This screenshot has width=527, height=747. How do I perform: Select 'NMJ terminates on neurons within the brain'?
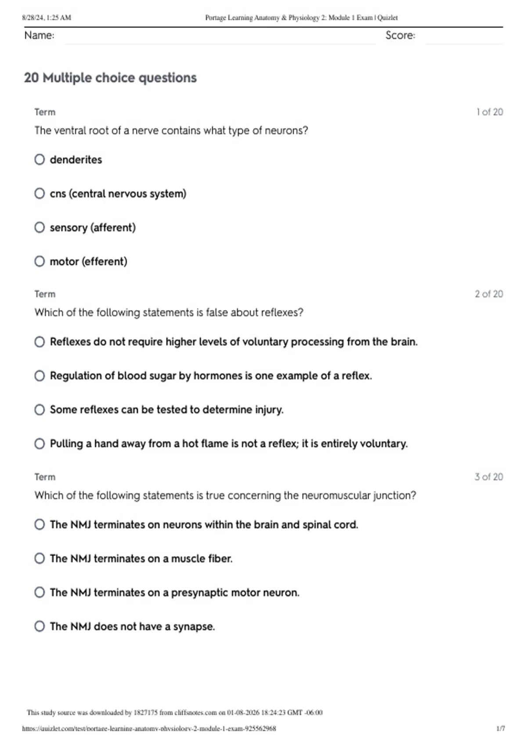(x=40, y=525)
